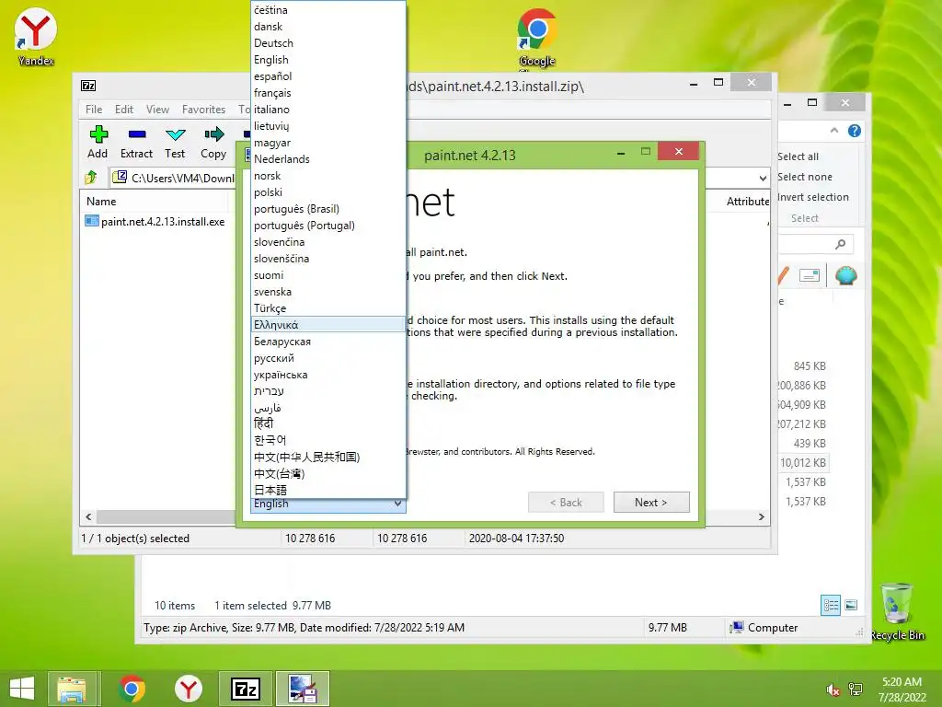Open the 7-Zip Favorites menu

coord(203,110)
